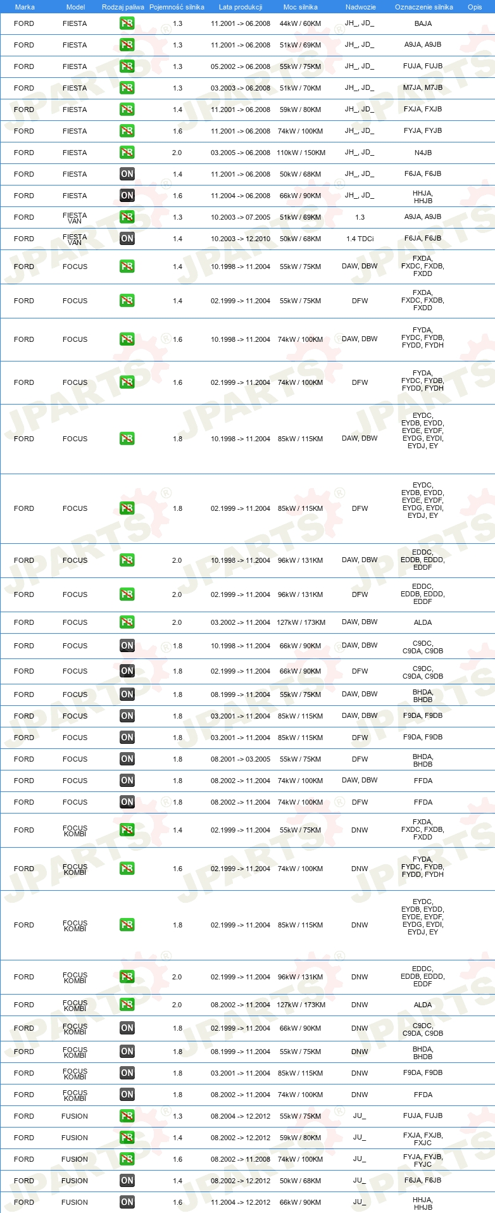Click diesel ON icon in Focus FFDA DFW row
The height and width of the screenshot is (1213, 495).
127,802
